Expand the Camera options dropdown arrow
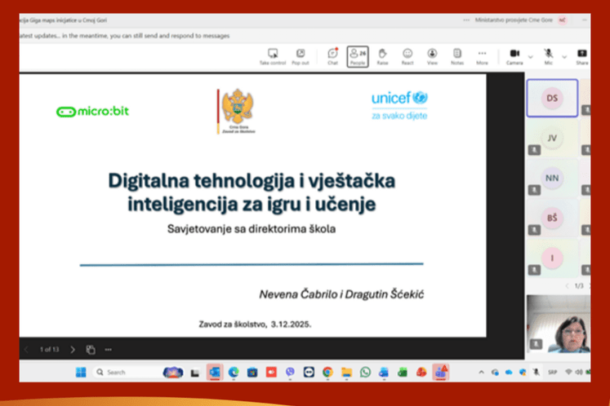 click(x=531, y=56)
